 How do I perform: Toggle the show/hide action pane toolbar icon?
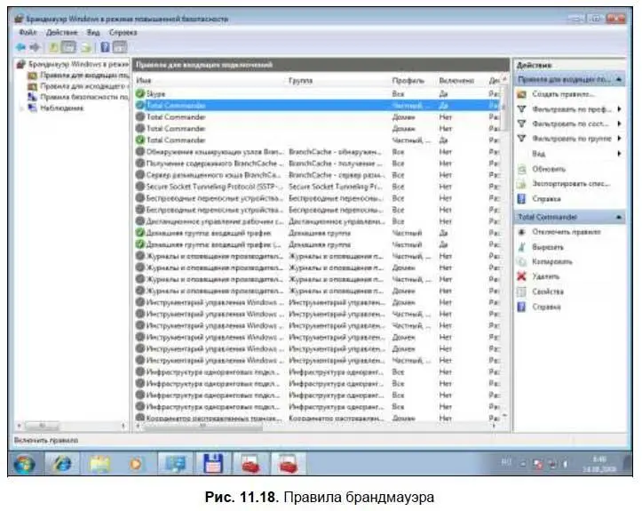pos(120,47)
